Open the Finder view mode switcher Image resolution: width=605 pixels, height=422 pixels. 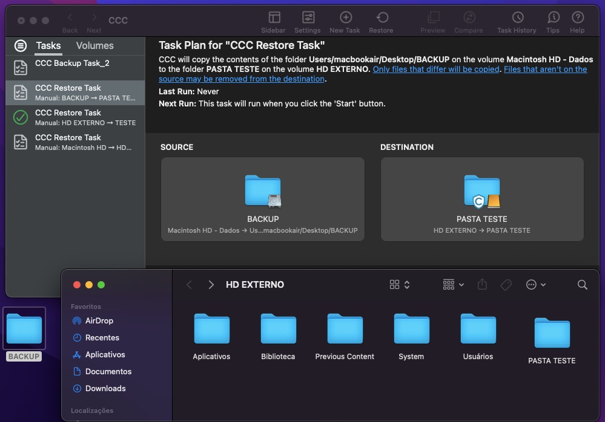[400, 285]
